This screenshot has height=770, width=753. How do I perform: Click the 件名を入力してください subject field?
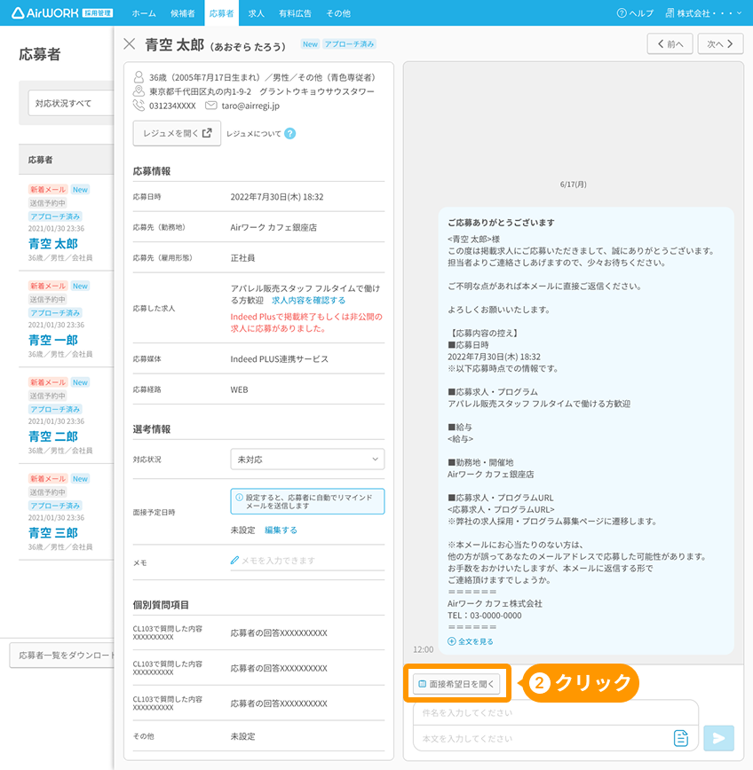coord(555,712)
